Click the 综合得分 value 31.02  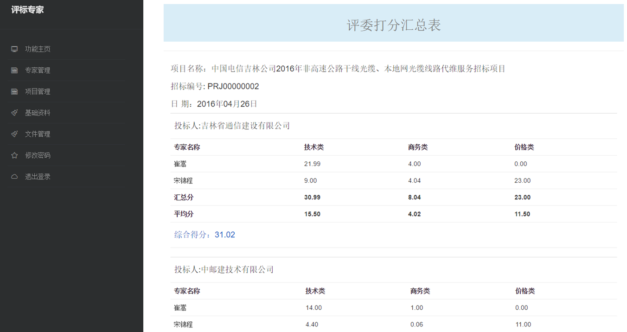coord(225,235)
